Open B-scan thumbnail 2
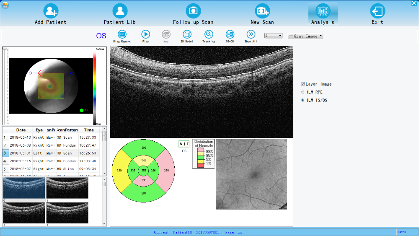Screen dimensions: 419x236 coord(24,213)
